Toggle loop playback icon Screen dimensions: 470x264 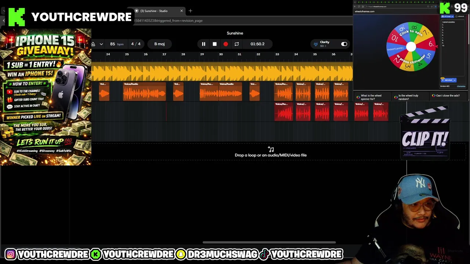[x=237, y=44]
